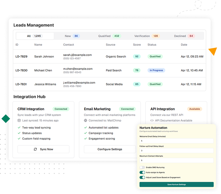This screenshot has width=221, height=194.
Task: Click checkmark beside Two-way lead syncing
Action: tap(19, 128)
